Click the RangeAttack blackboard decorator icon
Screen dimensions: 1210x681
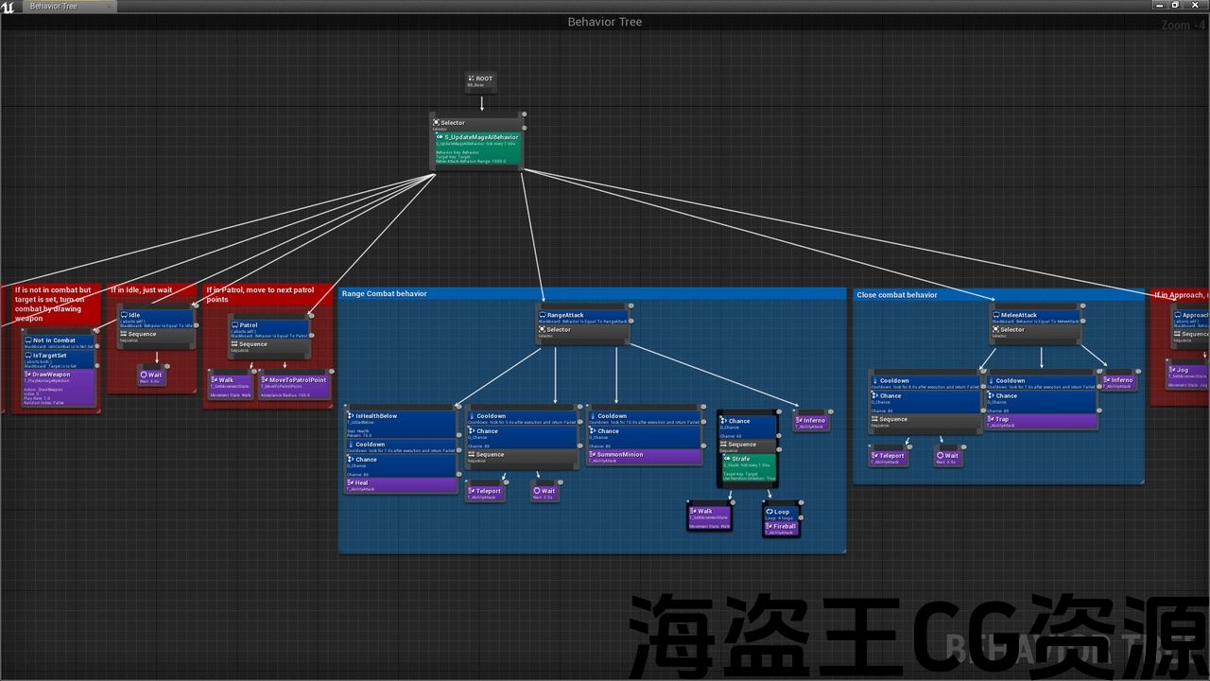pyautogui.click(x=543, y=315)
